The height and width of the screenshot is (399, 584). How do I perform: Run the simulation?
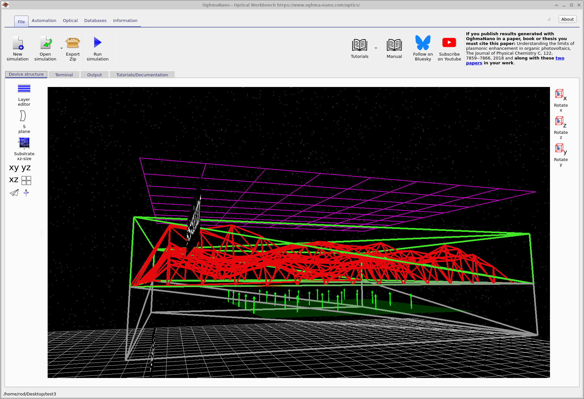(x=97, y=48)
